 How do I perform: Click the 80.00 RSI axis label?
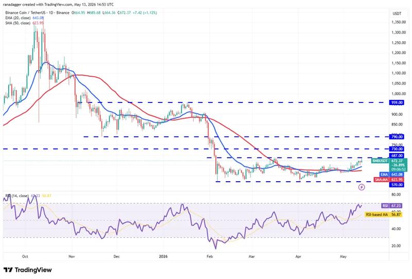396,195
